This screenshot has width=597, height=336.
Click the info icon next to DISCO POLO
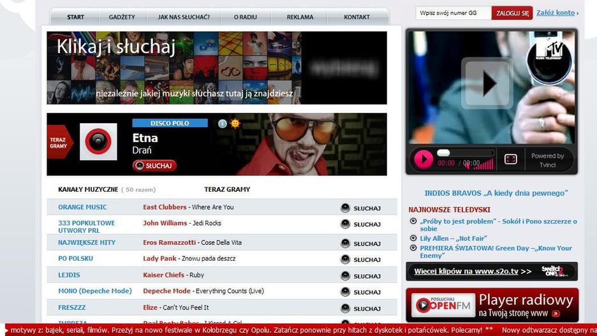click(x=223, y=123)
